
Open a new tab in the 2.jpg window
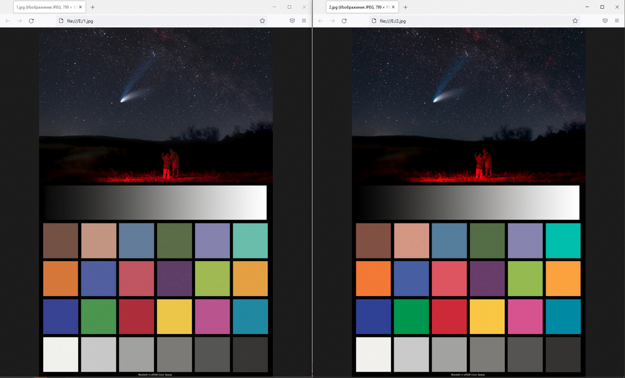[x=405, y=7]
